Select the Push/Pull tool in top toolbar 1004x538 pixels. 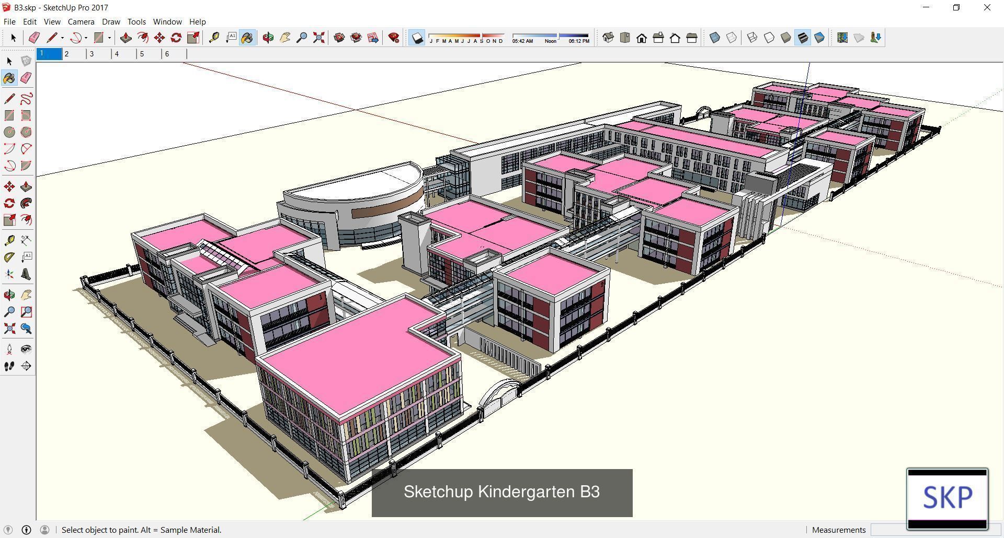click(x=125, y=38)
